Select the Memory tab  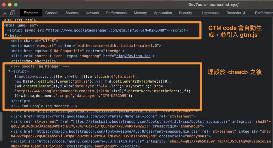tap(140, 13)
